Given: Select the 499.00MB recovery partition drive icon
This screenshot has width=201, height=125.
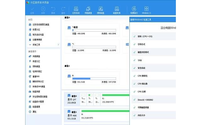Looking at the screenshot, I should click(x=69, y=28).
